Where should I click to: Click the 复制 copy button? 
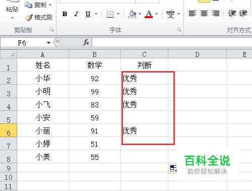coord(35,5)
